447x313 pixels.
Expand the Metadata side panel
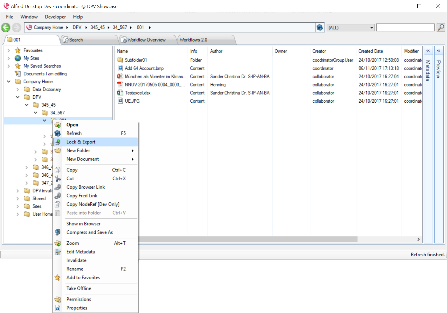tap(428, 51)
